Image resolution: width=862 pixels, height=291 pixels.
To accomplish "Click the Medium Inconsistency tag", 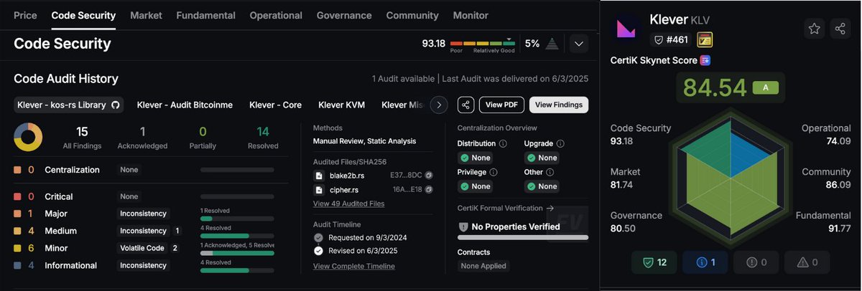I will [143, 231].
